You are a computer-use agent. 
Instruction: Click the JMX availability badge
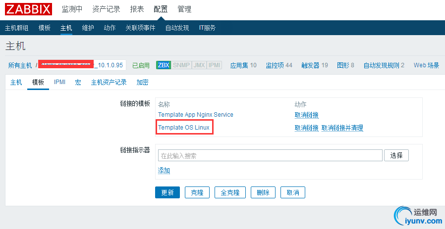[x=199, y=65]
